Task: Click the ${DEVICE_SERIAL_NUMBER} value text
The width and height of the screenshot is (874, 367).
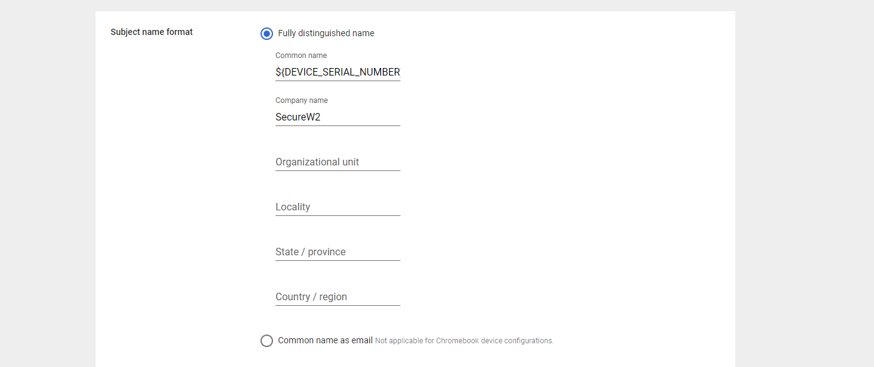Action: coord(337,72)
